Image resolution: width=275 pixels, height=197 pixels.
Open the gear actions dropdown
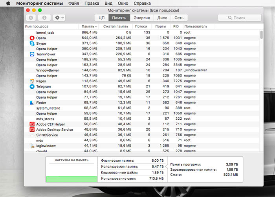pyautogui.click(x=59, y=18)
